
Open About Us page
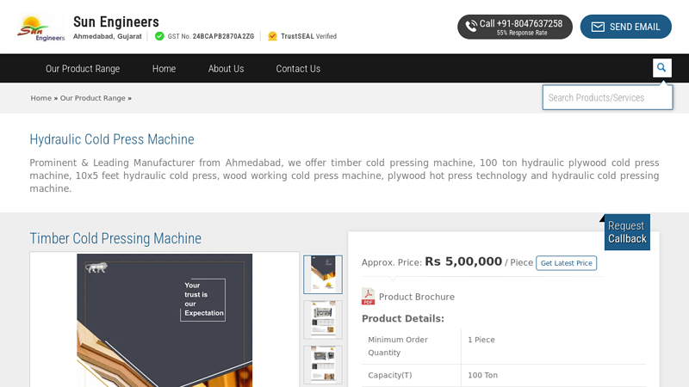click(x=226, y=69)
